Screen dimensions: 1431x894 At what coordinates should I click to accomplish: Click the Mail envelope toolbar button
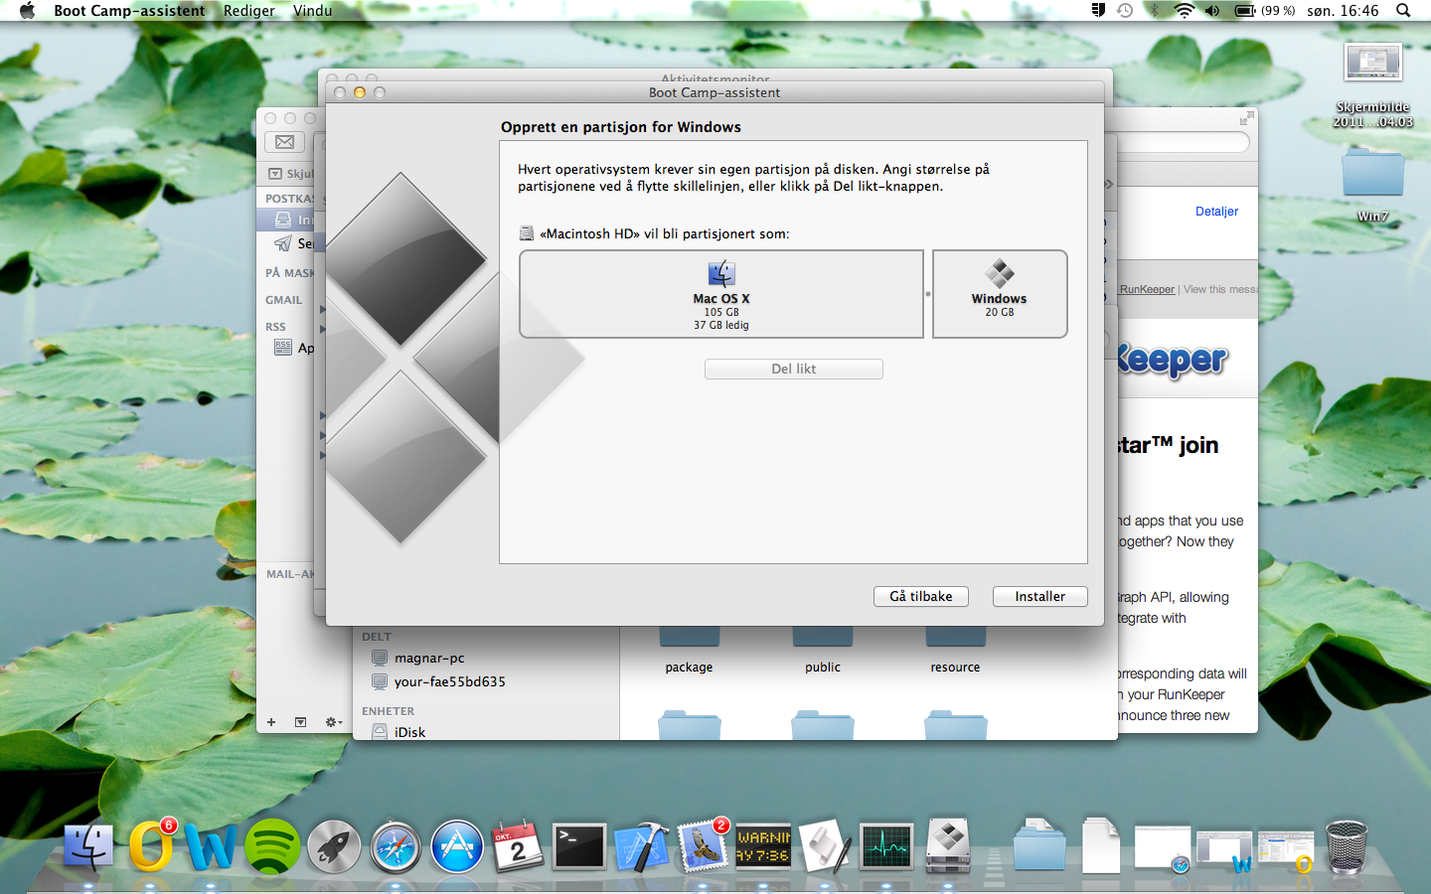coord(284,142)
